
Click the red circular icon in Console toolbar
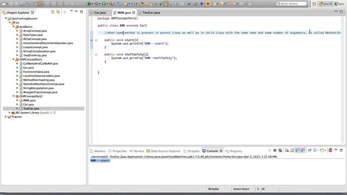click(330, 151)
